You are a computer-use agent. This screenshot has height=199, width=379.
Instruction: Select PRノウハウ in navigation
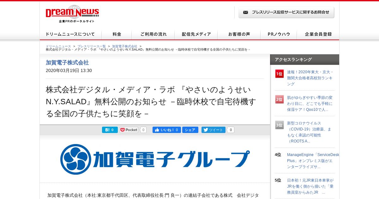[x=279, y=34]
